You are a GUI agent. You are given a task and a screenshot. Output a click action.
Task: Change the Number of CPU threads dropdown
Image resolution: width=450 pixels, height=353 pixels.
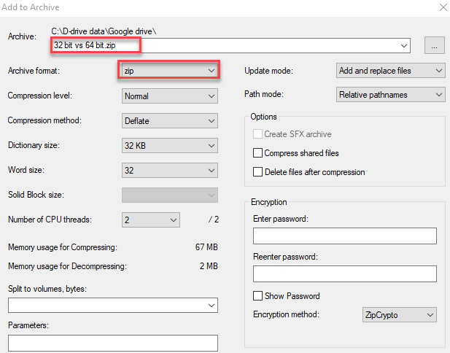click(150, 220)
